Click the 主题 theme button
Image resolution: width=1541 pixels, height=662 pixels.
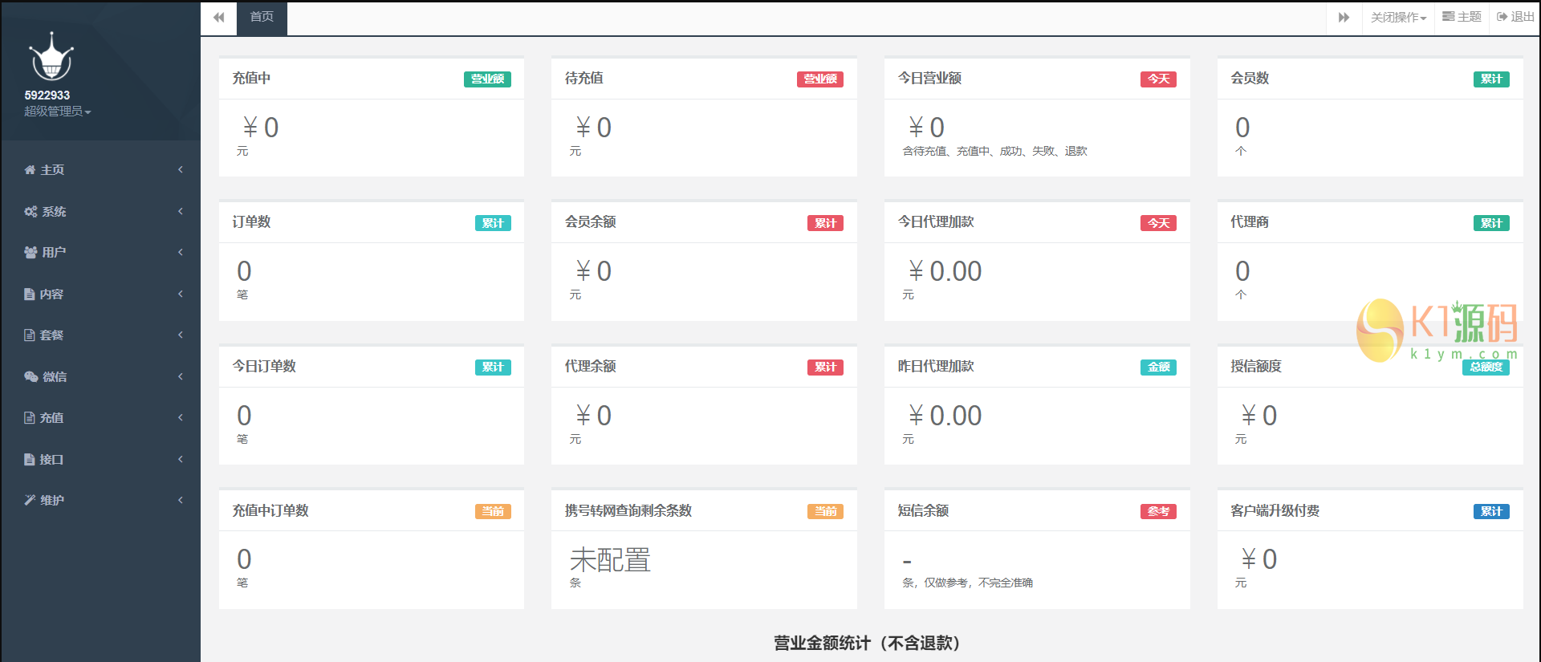point(1462,17)
